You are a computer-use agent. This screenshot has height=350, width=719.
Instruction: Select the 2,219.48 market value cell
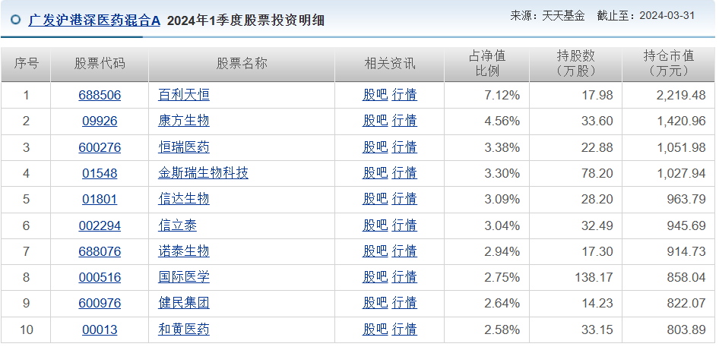point(669,96)
